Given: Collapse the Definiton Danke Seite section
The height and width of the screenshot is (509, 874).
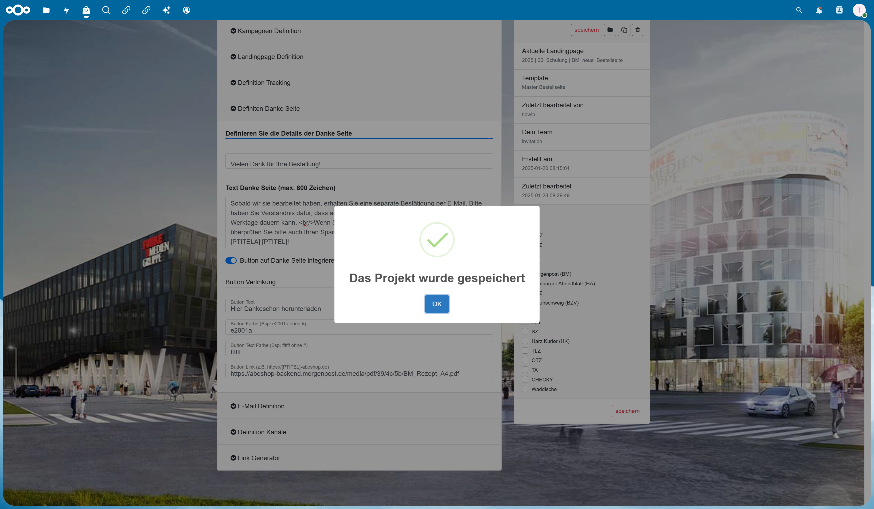Looking at the screenshot, I should point(359,109).
